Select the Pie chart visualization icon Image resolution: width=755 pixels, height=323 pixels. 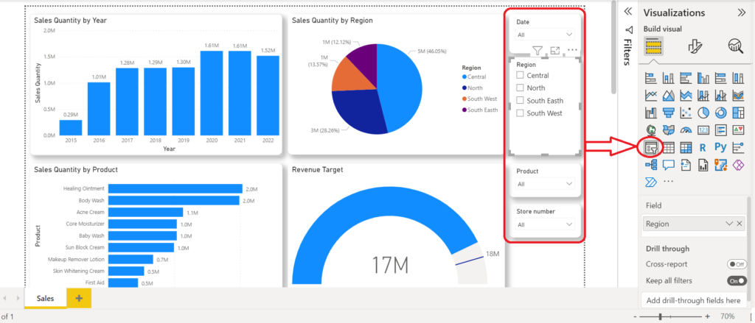(x=703, y=113)
